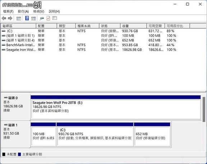Maximize the Disk Management window

tap(188, 4)
